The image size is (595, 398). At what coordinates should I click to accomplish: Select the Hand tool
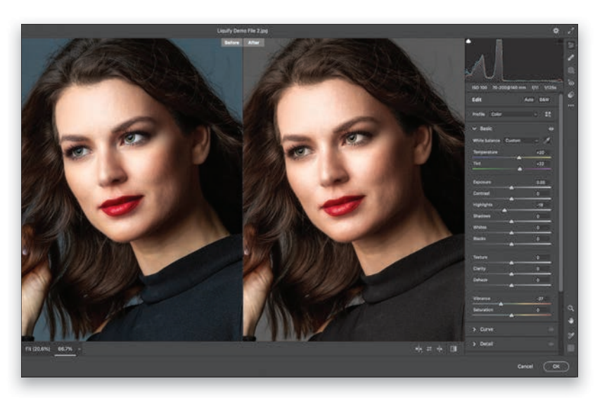tap(571, 321)
